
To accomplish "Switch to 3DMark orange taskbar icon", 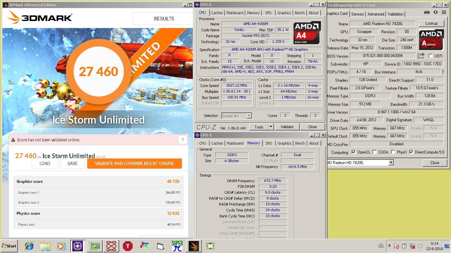I will [x=193, y=246].
